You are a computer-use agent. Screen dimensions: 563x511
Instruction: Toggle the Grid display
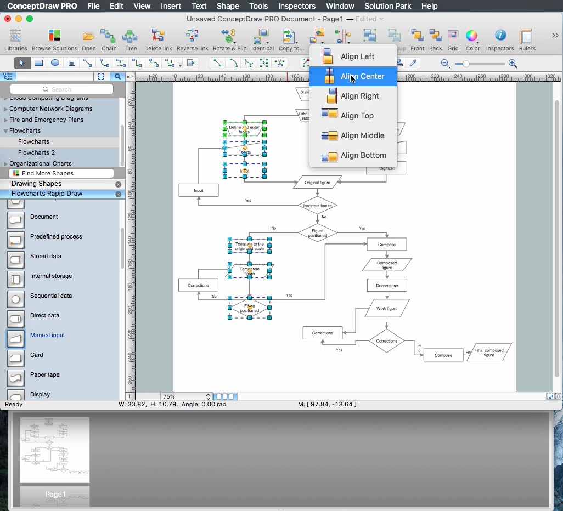[x=453, y=37]
